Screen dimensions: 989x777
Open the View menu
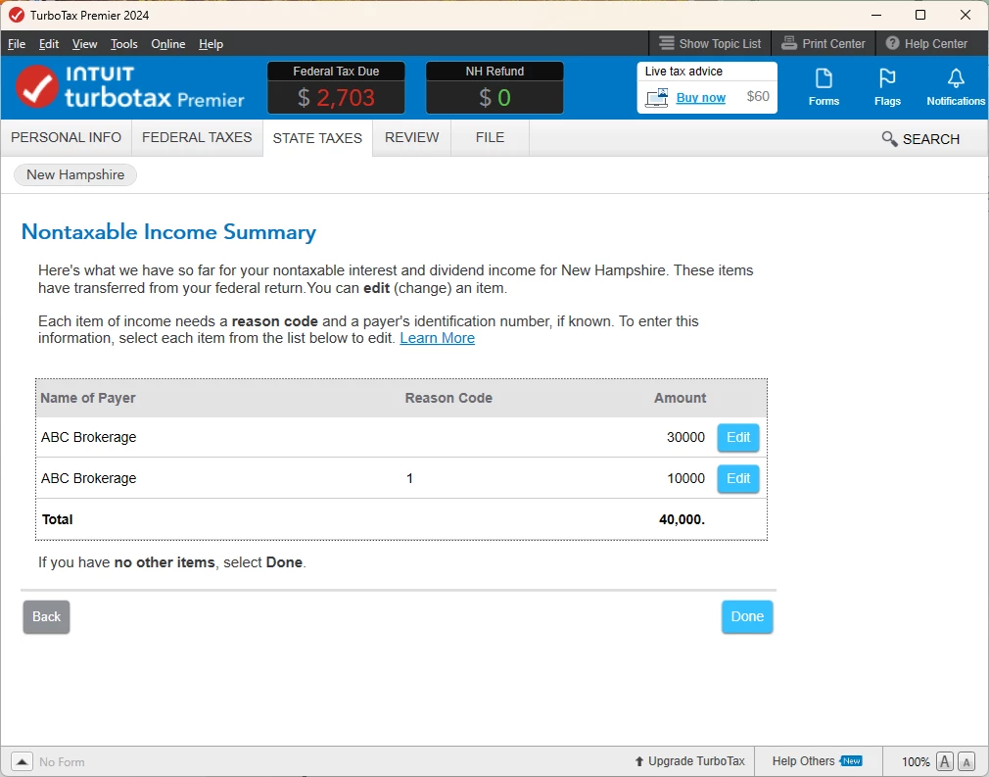(x=84, y=43)
